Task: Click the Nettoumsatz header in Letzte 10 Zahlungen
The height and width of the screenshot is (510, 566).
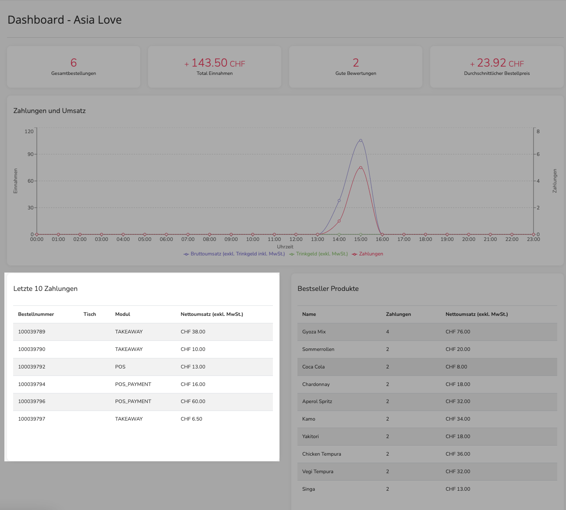Action: 212,314
